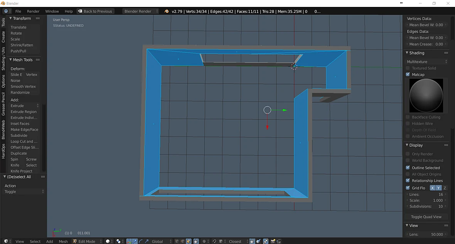Open the Render menu

pos(33,11)
